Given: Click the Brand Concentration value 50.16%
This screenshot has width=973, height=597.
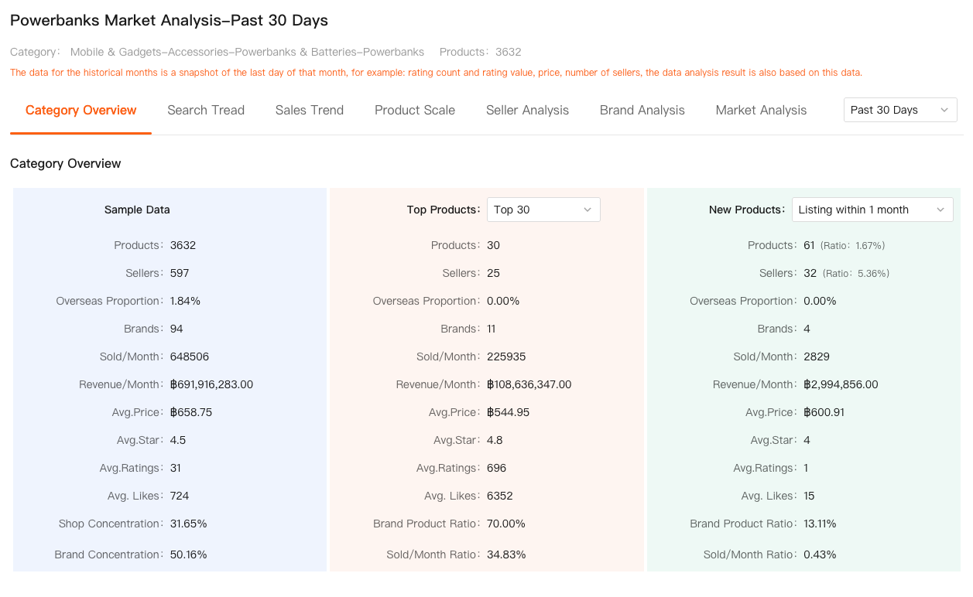Looking at the screenshot, I should click(188, 554).
